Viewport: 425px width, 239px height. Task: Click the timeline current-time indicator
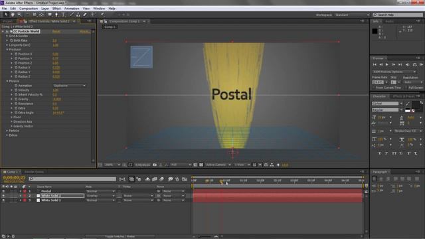(221, 181)
